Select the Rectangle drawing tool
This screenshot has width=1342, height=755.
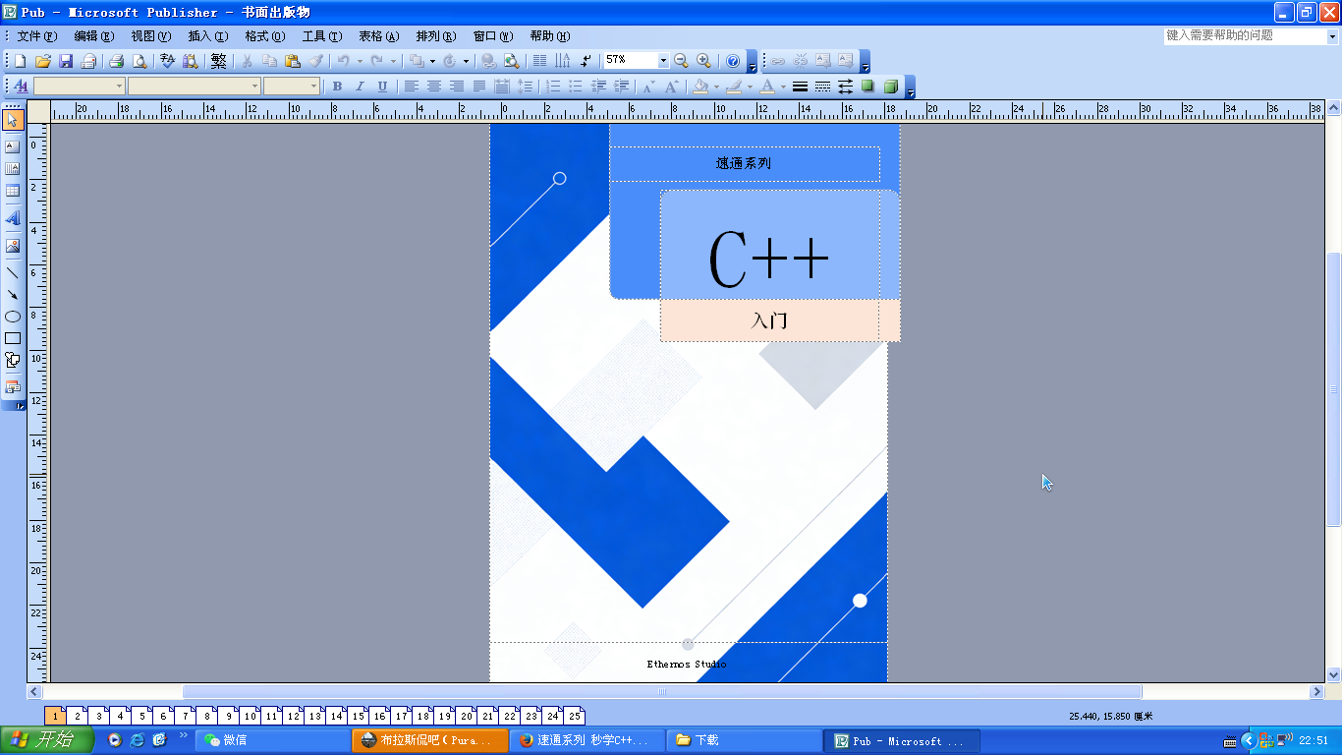tap(13, 338)
